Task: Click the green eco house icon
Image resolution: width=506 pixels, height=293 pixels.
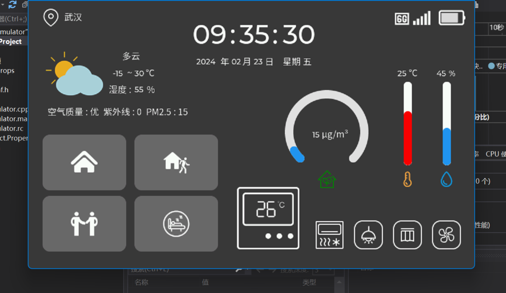Action: pos(327,179)
